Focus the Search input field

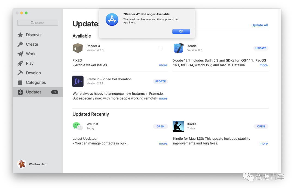click(38, 23)
